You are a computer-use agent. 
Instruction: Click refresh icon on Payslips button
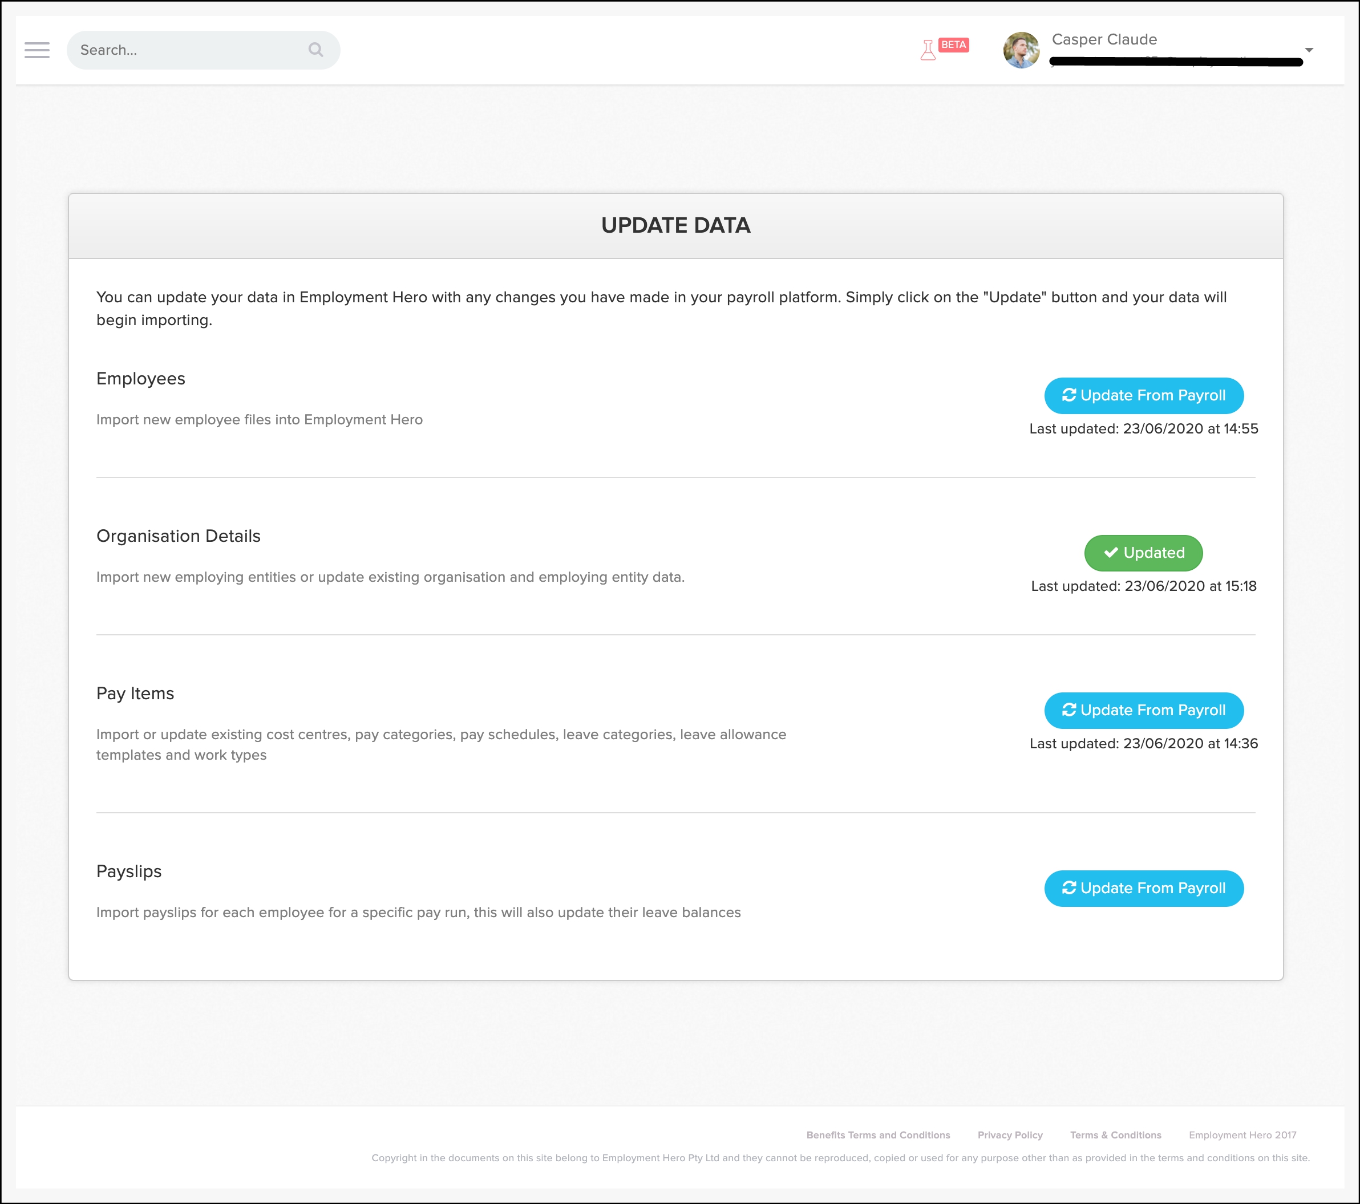point(1068,888)
